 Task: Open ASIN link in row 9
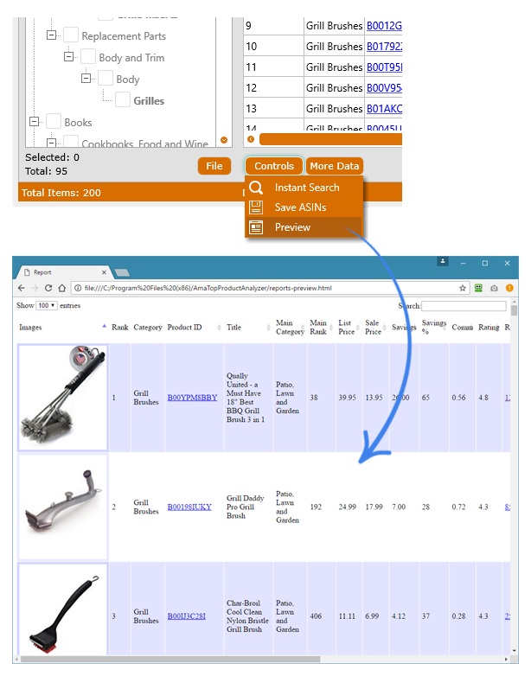pyautogui.click(x=384, y=26)
